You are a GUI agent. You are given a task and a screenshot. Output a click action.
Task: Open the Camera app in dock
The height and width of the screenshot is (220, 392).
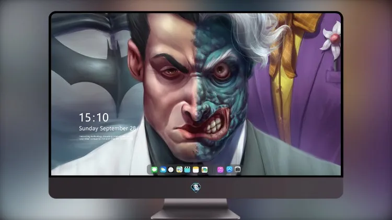(238, 169)
